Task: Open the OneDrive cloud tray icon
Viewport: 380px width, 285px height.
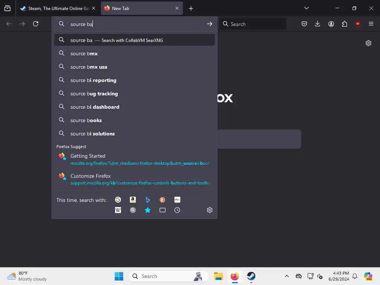Action: (299, 276)
